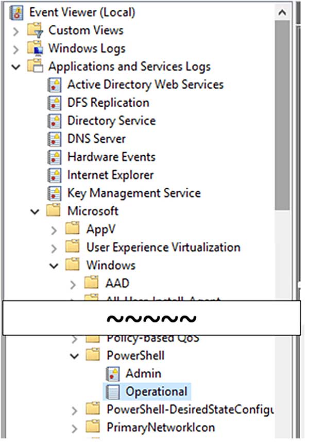Click the Internet Explorer log icon
The height and width of the screenshot is (442, 309).
click(54, 175)
